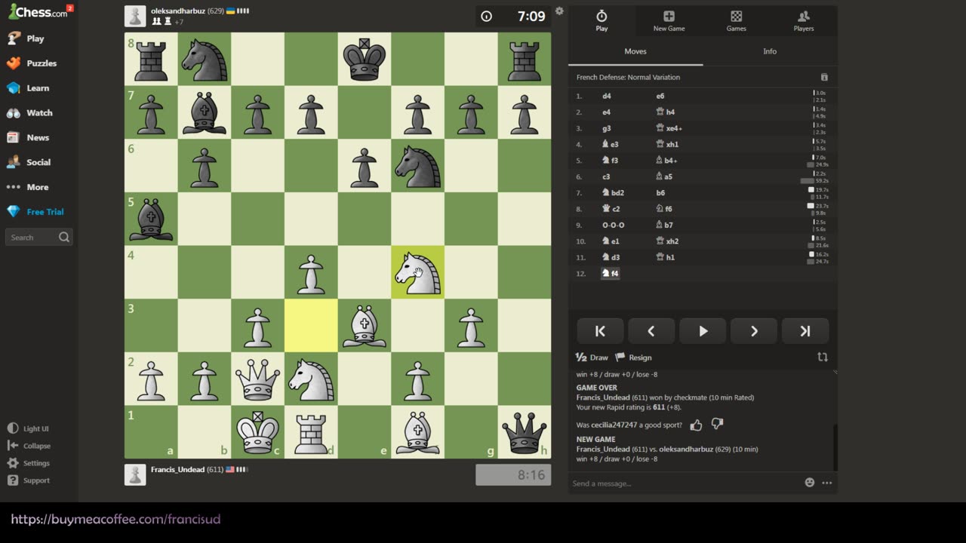Click the white rook on d1
The image size is (966, 543).
[x=311, y=431]
